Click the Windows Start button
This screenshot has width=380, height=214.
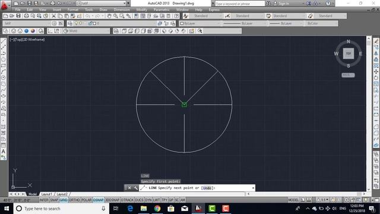pos(7,209)
